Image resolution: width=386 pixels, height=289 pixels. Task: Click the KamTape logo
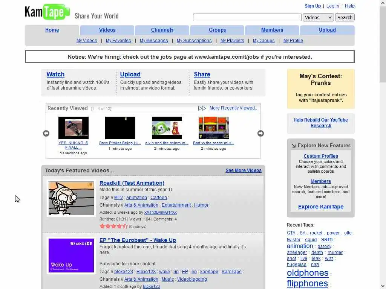[47, 12]
